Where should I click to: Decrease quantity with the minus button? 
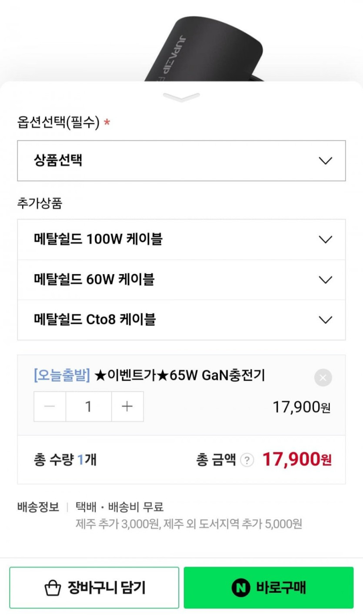click(50, 407)
